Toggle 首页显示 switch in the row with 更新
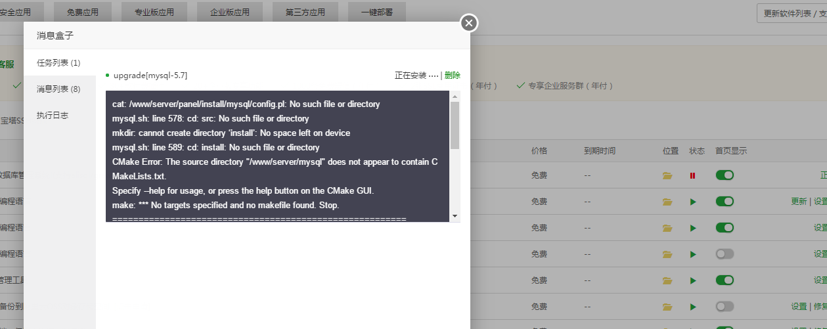Viewport: 827px width, 329px height. 725,202
